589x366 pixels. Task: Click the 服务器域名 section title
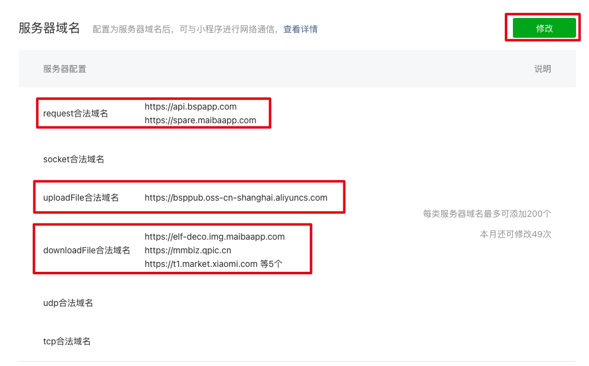(49, 28)
